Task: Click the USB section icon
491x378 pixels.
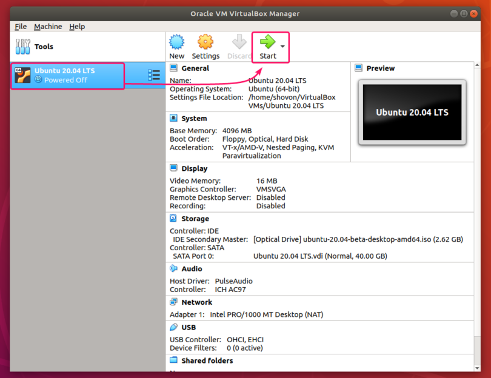Action: [x=174, y=327]
